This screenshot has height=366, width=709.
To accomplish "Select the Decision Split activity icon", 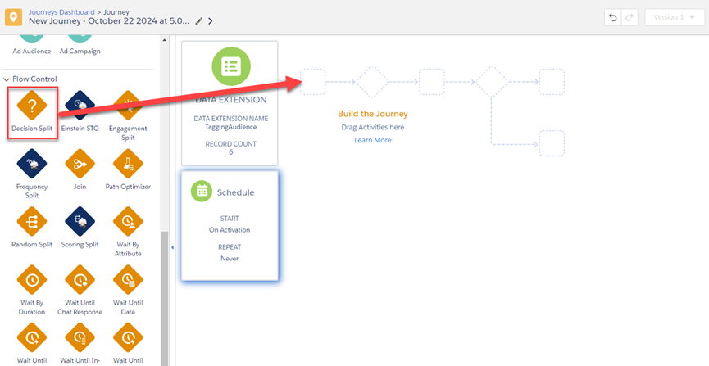I will pos(32,106).
